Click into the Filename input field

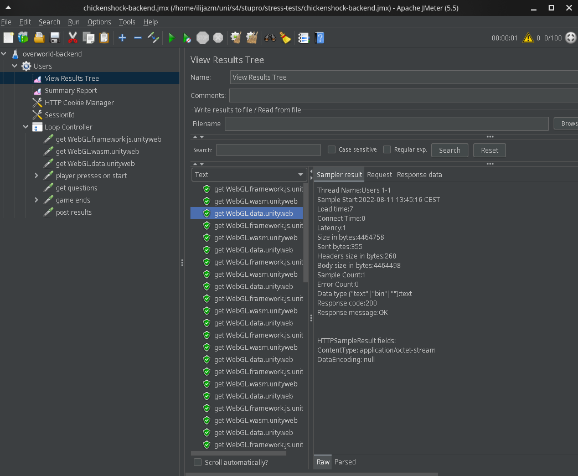[x=386, y=124]
